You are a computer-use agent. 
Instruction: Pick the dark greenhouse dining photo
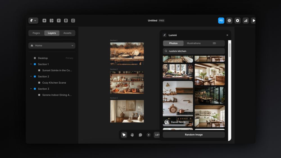pos(210,95)
